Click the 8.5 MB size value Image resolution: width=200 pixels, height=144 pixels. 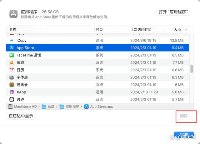[178, 55]
